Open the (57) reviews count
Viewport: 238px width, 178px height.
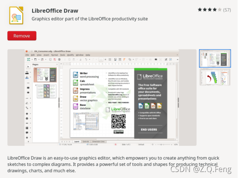coord(227,10)
